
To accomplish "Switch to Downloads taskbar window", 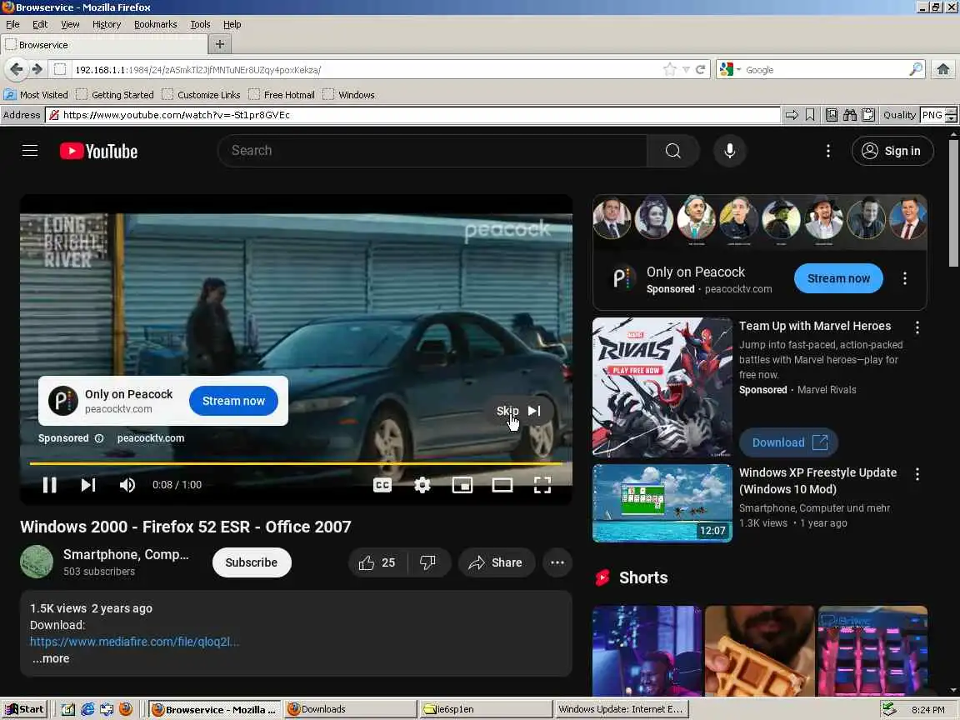I will [351, 710].
